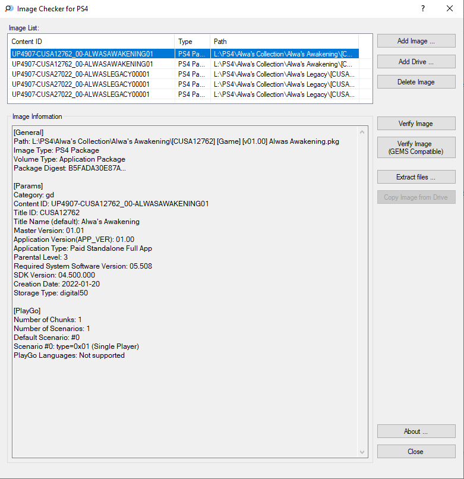Viewport: 464px width, 479px height.
Task: Click the scroll up arrow in Image Information
Action: [362, 133]
